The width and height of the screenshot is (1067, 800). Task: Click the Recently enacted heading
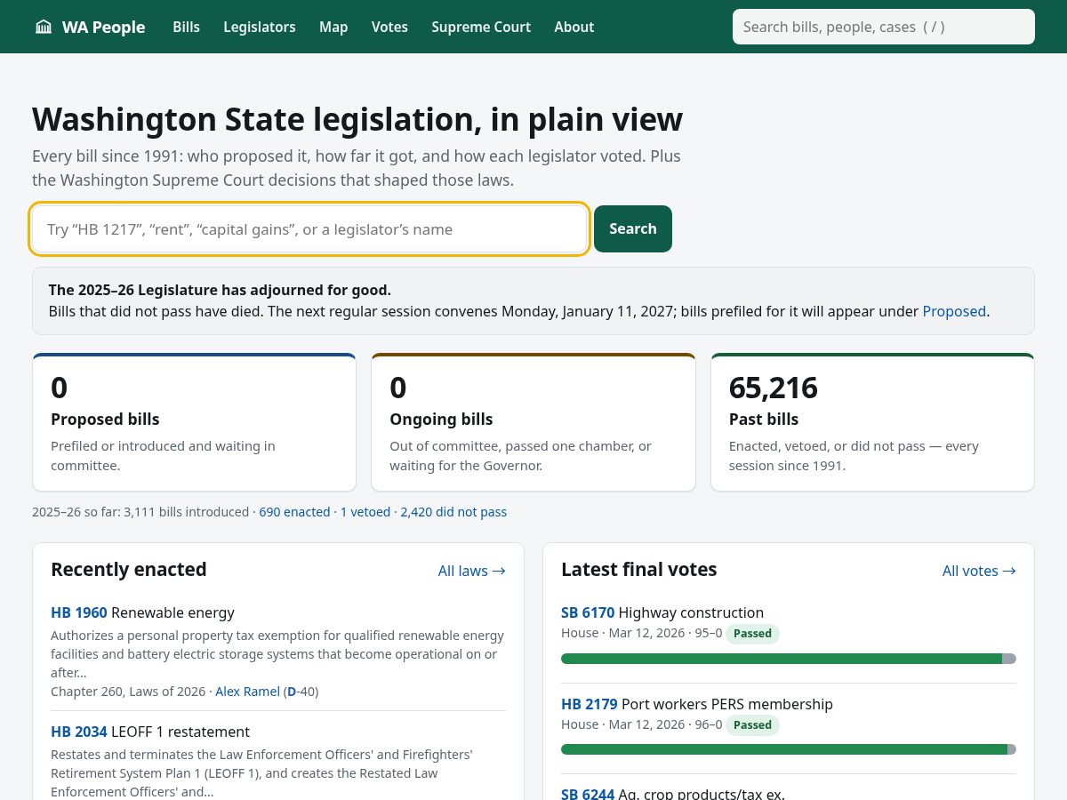click(129, 570)
